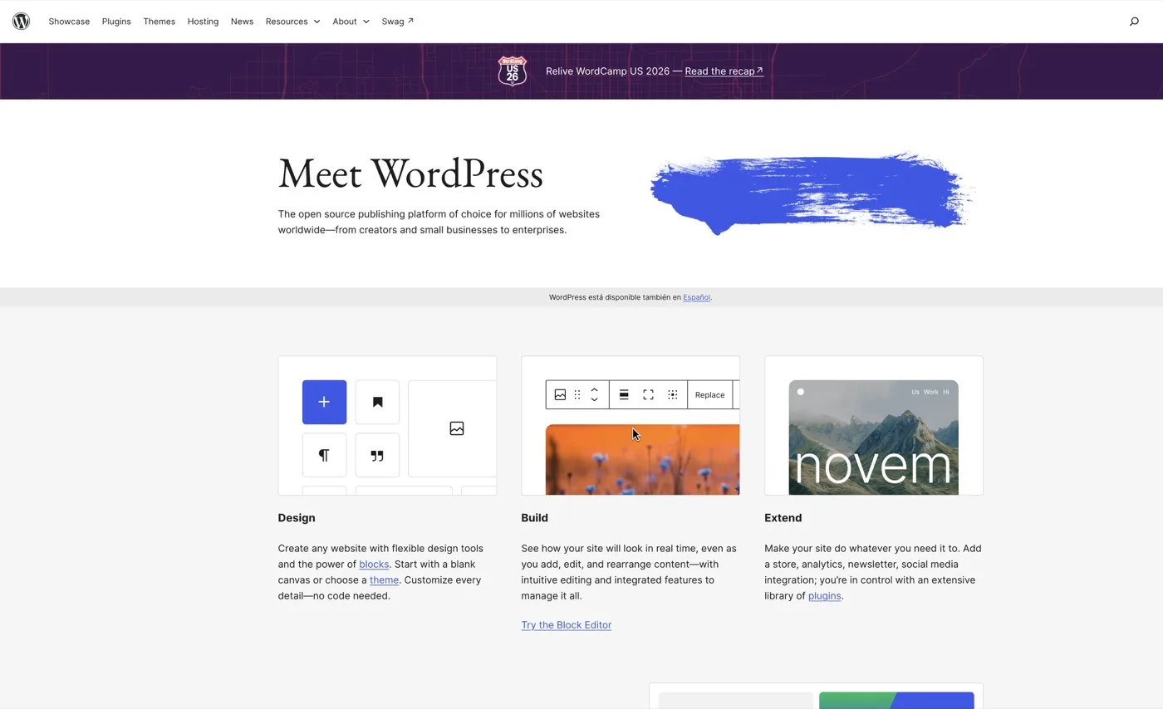
Task: Click the WordPress logo icon
Action: tap(21, 22)
